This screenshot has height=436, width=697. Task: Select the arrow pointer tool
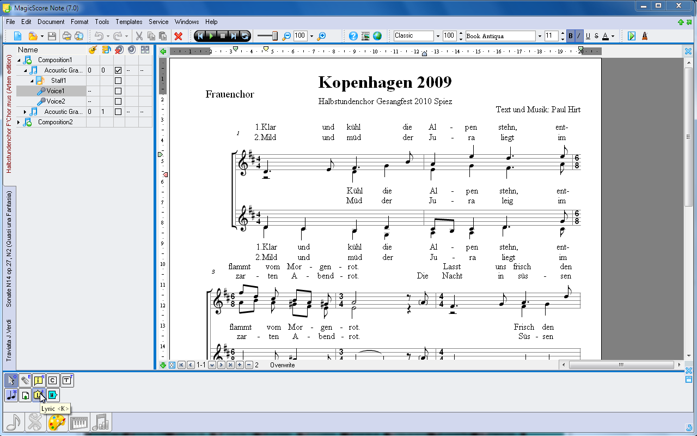[11, 380]
